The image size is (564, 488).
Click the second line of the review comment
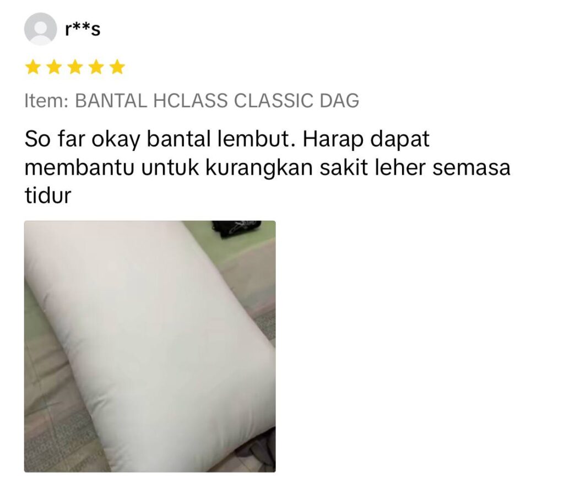coord(268,168)
